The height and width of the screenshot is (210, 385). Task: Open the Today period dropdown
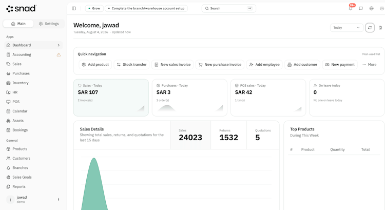(x=346, y=28)
